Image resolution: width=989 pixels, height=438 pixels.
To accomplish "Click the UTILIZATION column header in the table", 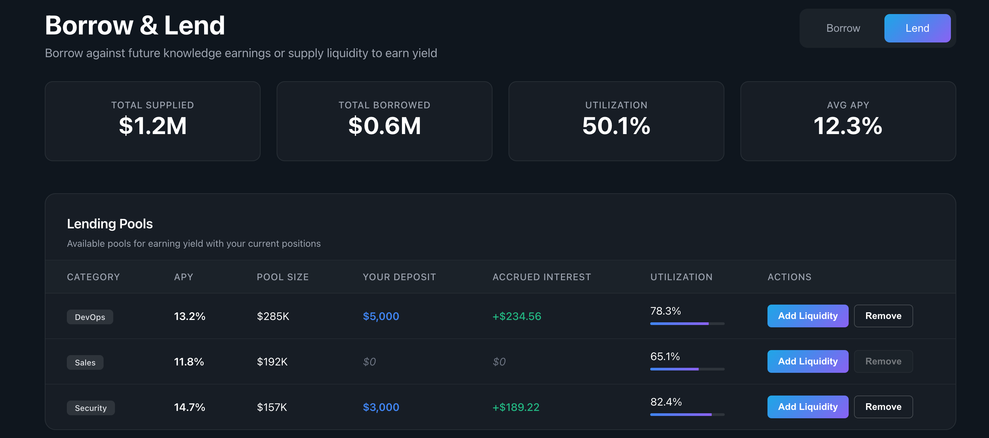I will pos(681,277).
